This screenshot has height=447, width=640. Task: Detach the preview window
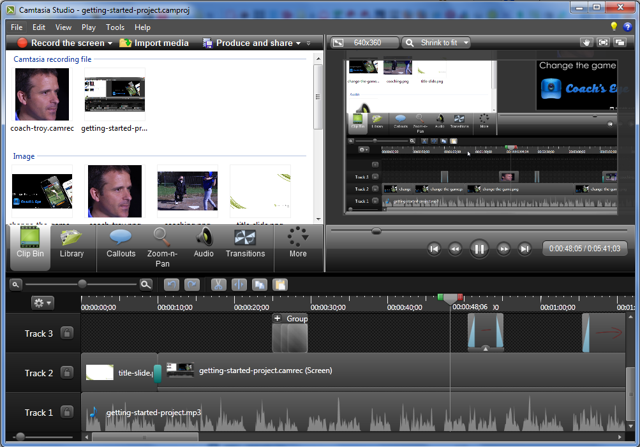pos(620,43)
